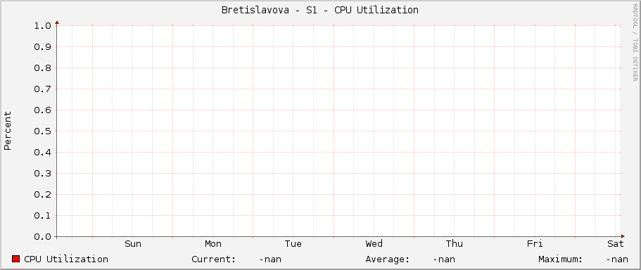Screen dimensions: 641x270
Task: Click the '0.9' y-axis value
Action: tap(43, 47)
